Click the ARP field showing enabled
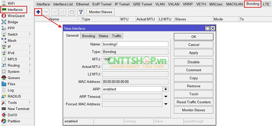Image resolution: width=272 pixels, height=126 pixels. coord(132,89)
